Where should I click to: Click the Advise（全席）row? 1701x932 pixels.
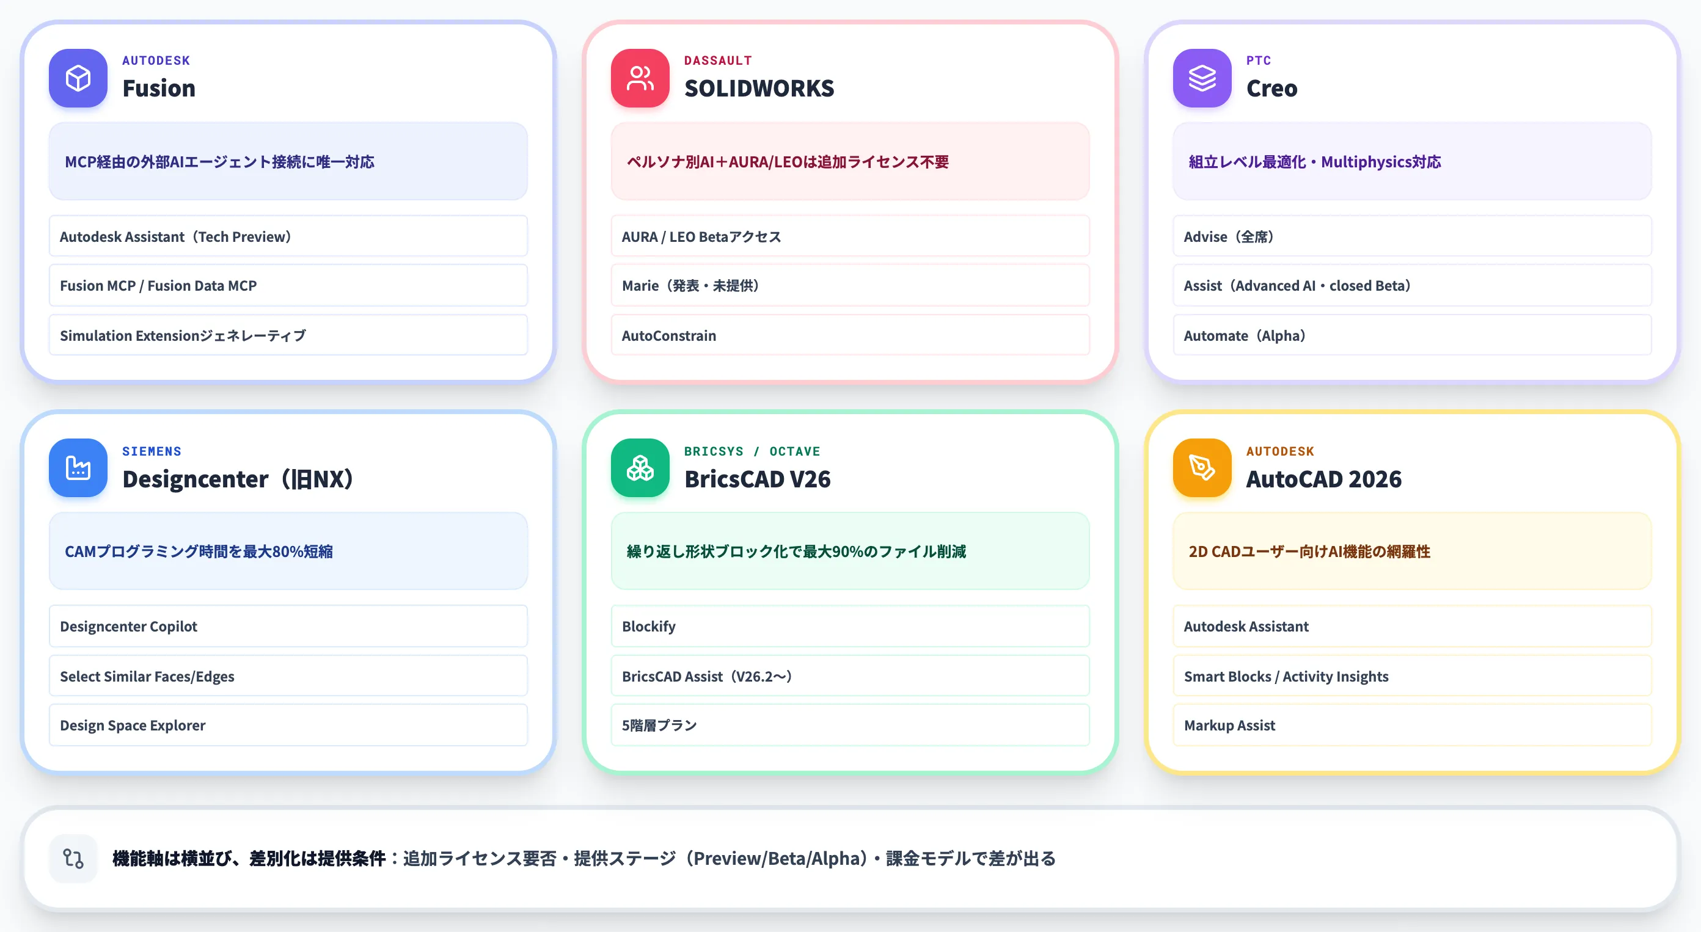(1412, 236)
